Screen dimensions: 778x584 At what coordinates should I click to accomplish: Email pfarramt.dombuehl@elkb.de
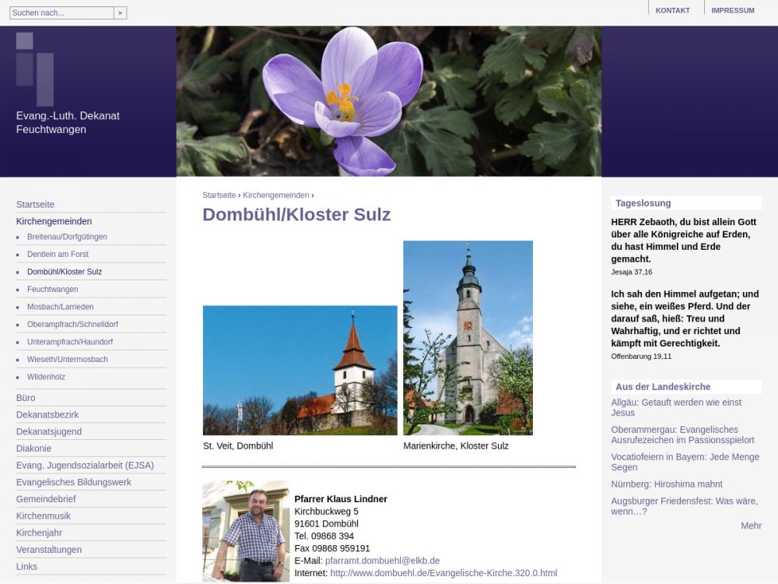point(382,561)
